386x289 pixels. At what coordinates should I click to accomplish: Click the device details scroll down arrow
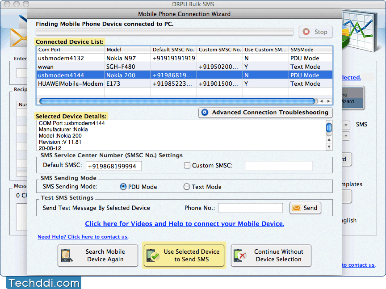click(329, 147)
